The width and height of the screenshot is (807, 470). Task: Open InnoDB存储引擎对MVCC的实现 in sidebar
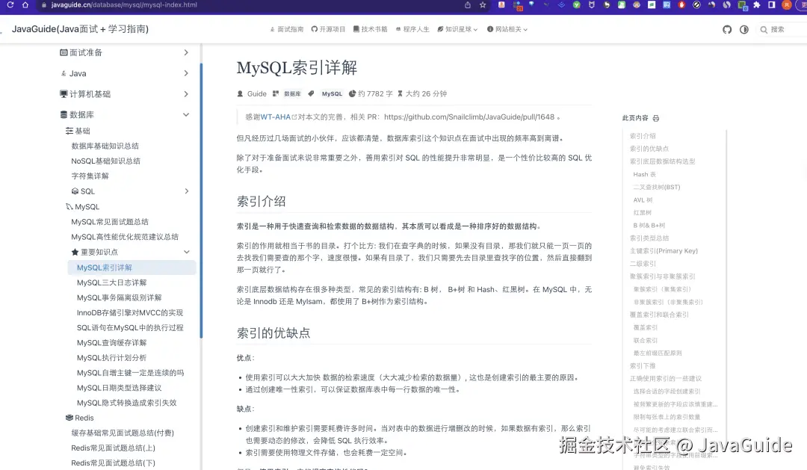[130, 312]
